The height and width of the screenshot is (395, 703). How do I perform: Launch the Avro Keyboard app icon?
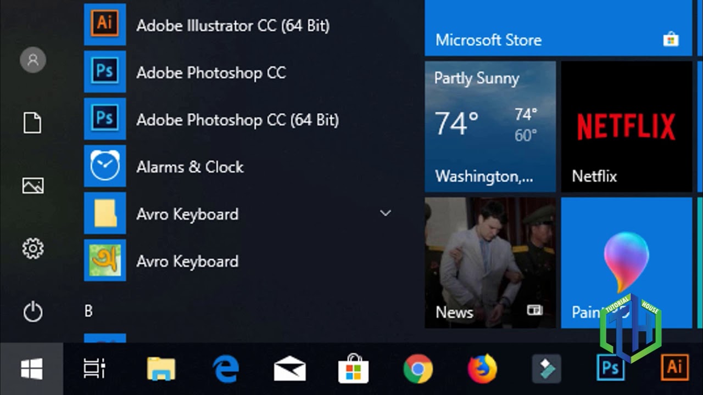click(105, 261)
